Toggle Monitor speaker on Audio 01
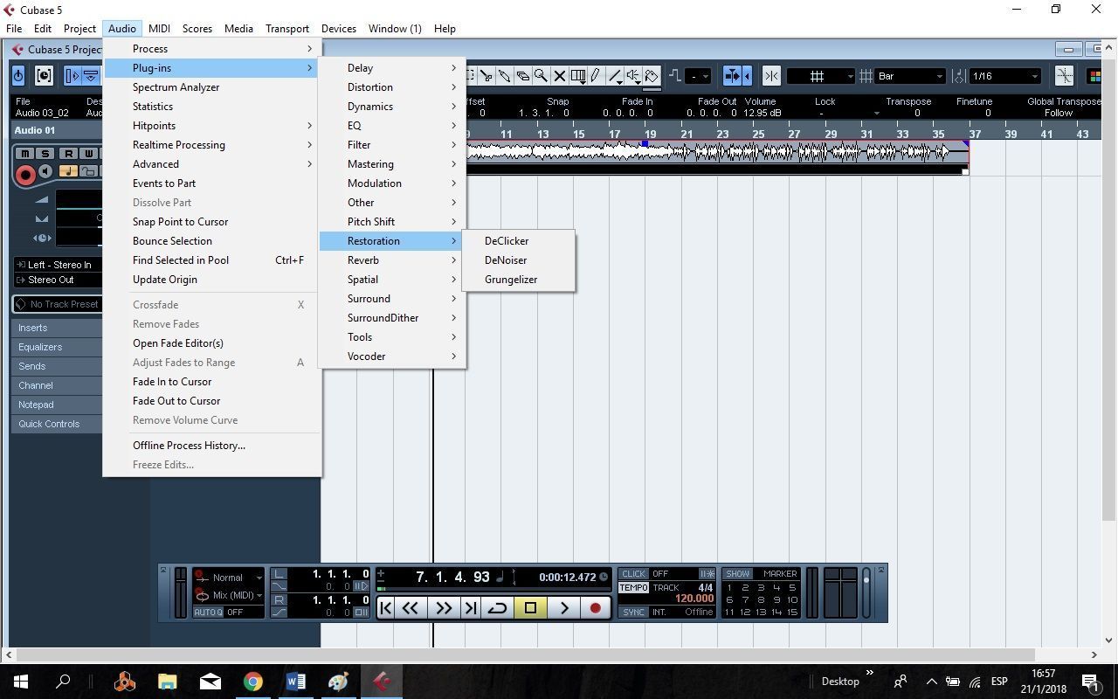 point(45,172)
